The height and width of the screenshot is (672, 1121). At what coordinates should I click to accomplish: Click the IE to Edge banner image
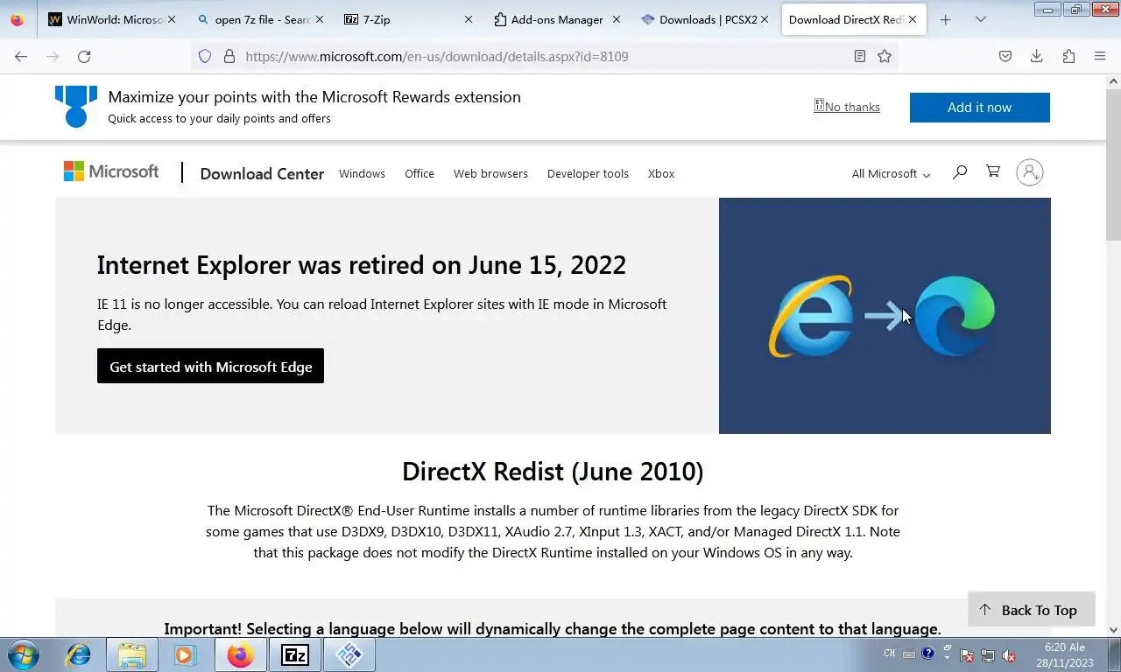point(885,315)
